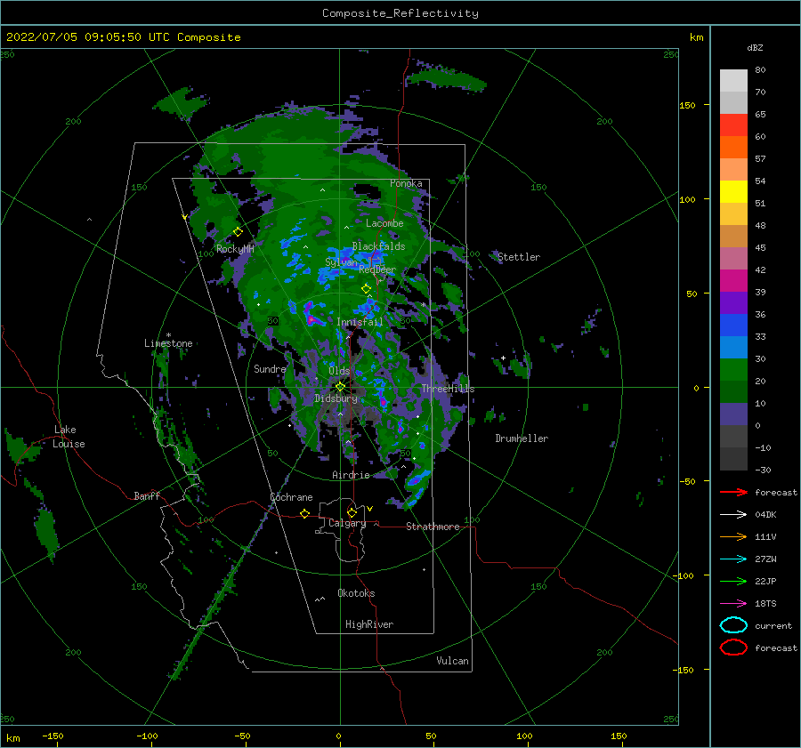Pick the orange 57–60 dBZ swatch

[733, 147]
